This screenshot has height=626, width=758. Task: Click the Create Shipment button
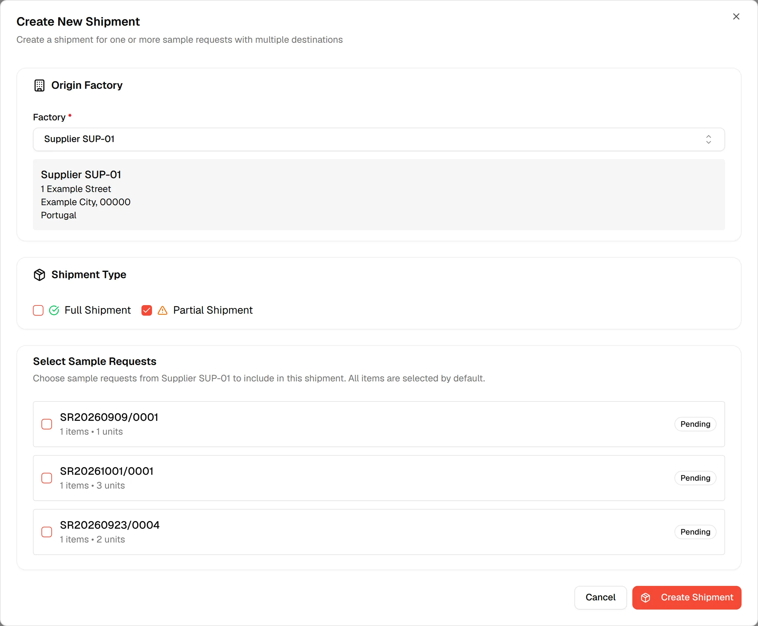(687, 597)
